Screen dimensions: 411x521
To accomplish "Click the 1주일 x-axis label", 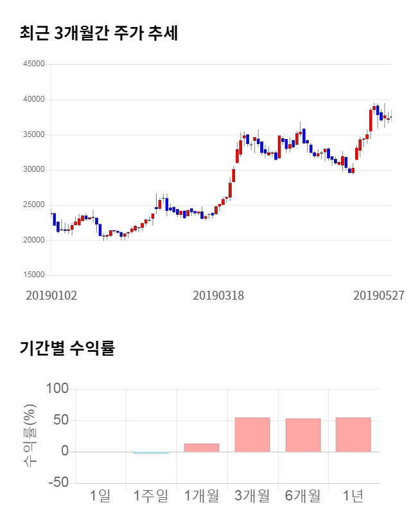I will pyautogui.click(x=151, y=496).
